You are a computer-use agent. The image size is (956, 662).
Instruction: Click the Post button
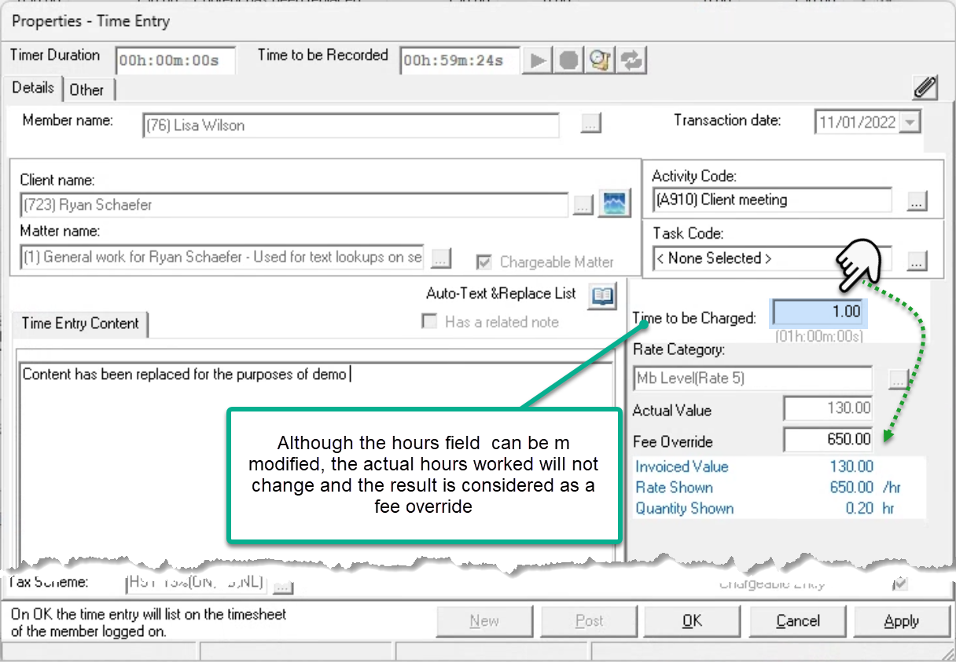tap(590, 621)
